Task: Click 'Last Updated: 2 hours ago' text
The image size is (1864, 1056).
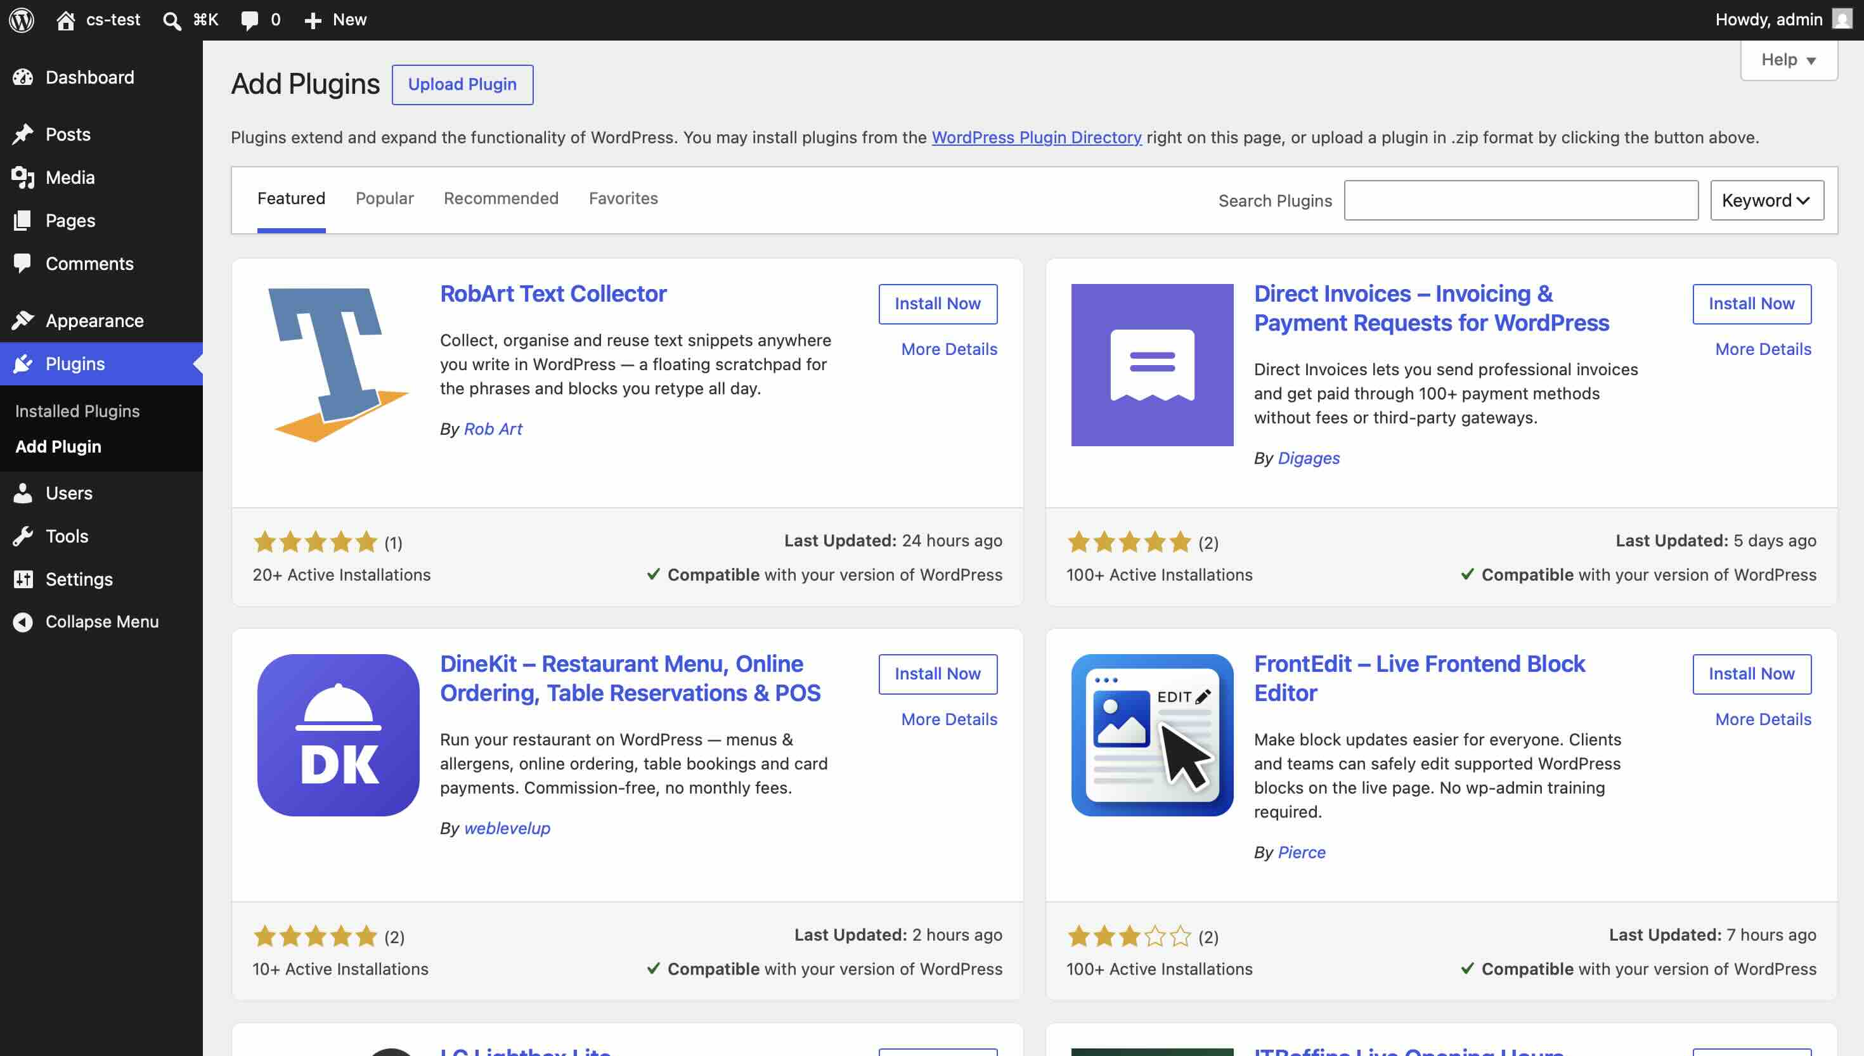Action: 898,935
